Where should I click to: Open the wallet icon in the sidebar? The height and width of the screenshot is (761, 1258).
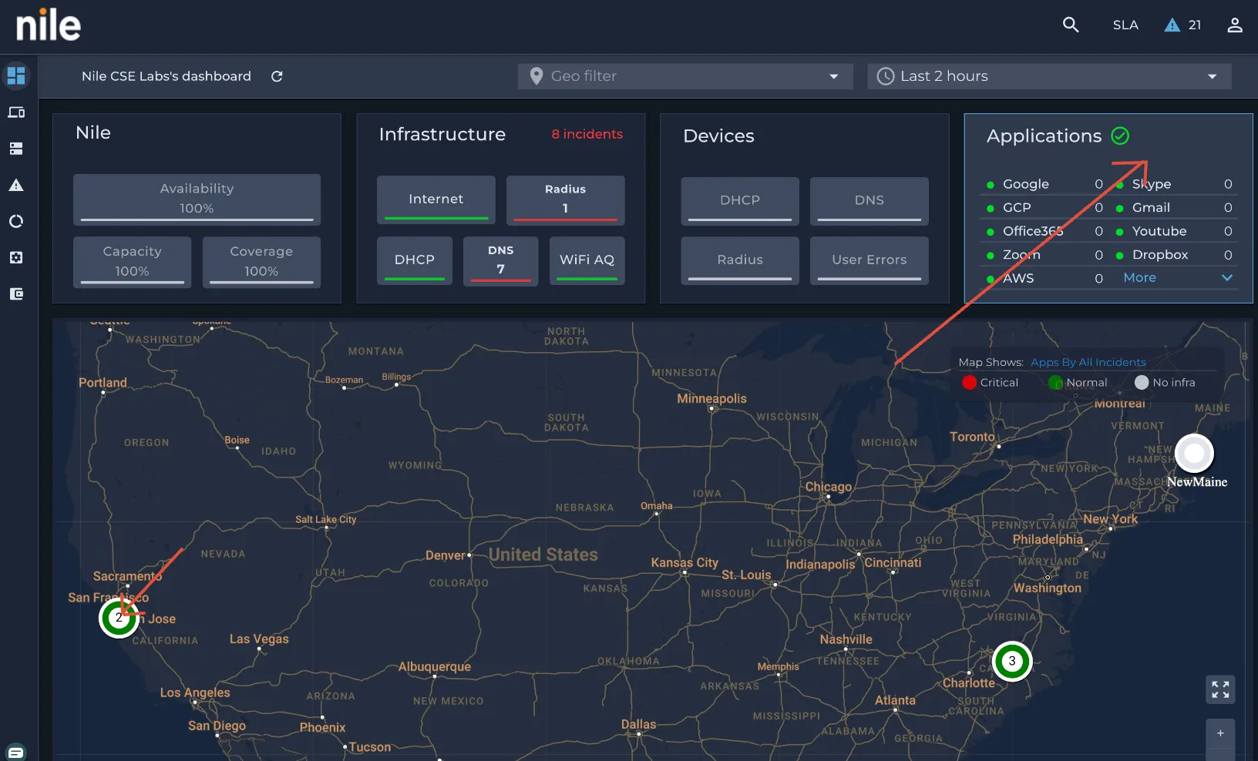[x=16, y=293]
